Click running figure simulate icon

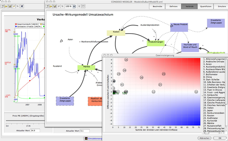[22, 6]
